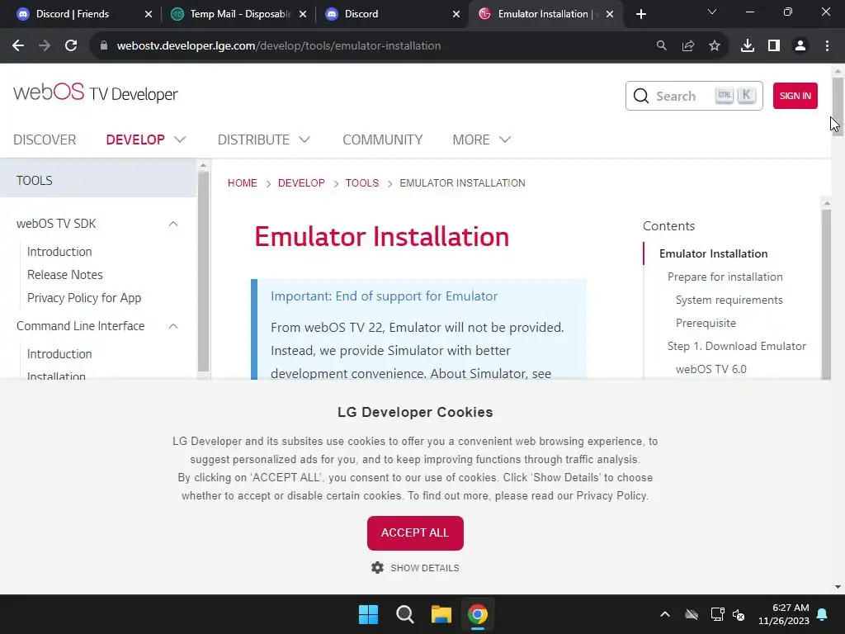845x634 pixels.
Task: Click the site lock icon in address bar
Action: click(104, 46)
